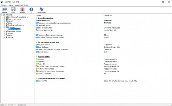Select Системная плата tree item
172x106 pixels.
tap(14, 19)
